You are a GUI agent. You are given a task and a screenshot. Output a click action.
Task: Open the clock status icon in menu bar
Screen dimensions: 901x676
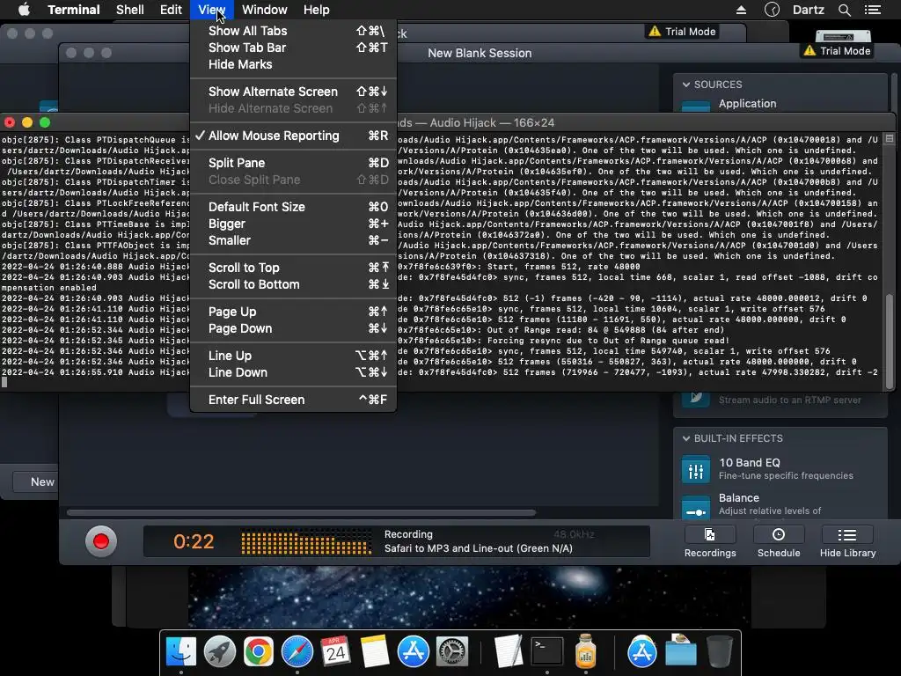tap(773, 10)
